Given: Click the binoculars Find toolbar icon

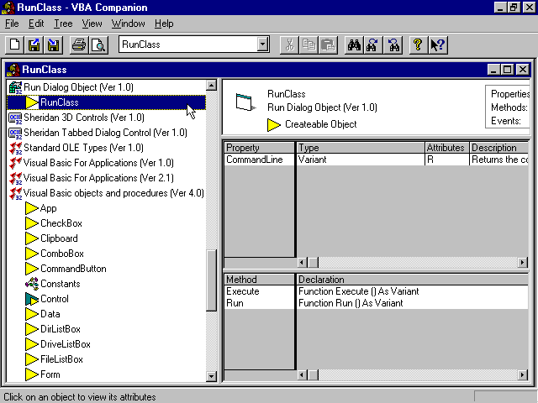Looking at the screenshot, I should point(354,44).
